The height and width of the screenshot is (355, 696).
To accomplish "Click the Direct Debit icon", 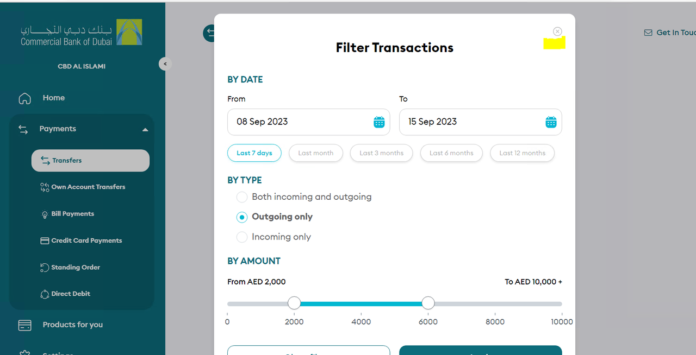I will pyautogui.click(x=45, y=294).
